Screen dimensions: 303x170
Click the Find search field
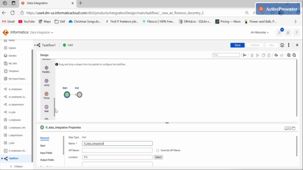pyautogui.click(x=226, y=55)
